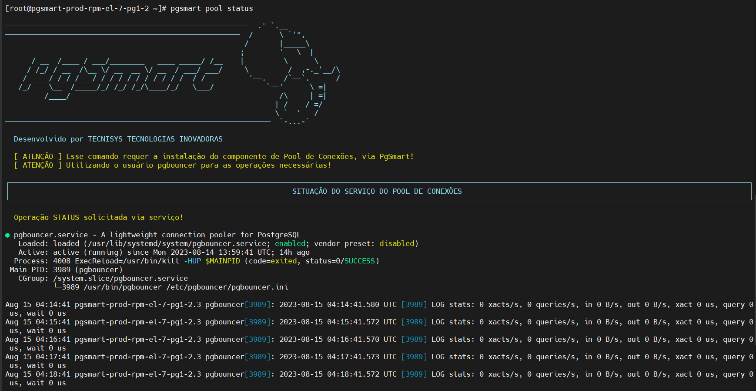Screen dimensions: 756x391
Task: Click the green 'enabled' word in Loaded line
Action: (x=290, y=243)
